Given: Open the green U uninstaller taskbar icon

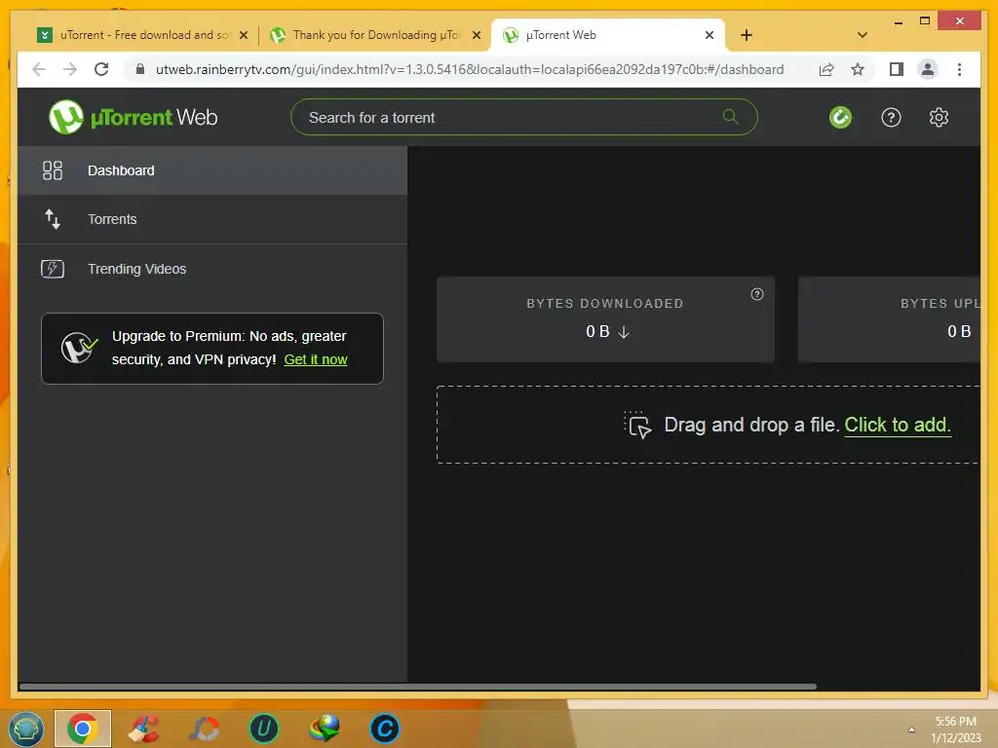Looking at the screenshot, I should [x=263, y=729].
